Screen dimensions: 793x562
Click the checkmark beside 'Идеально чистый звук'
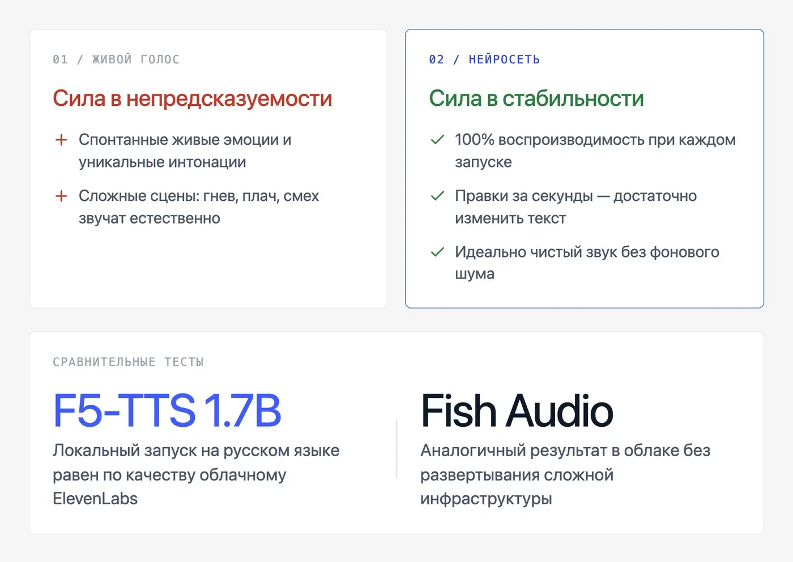tap(437, 252)
